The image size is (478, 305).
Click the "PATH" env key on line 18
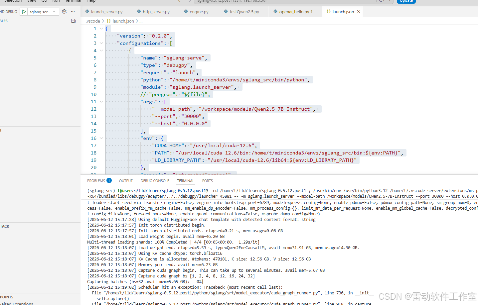click(161, 153)
